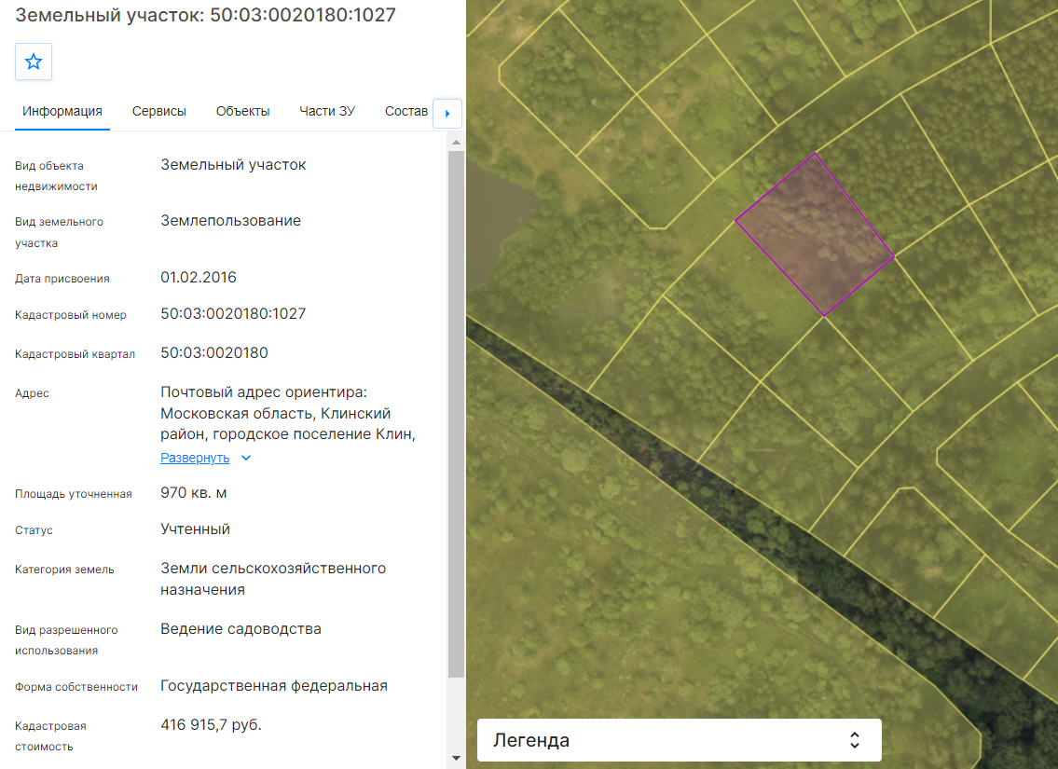Click Ведение садоводства permitted use value
Viewport: 1058px width, 769px height.
(x=240, y=629)
